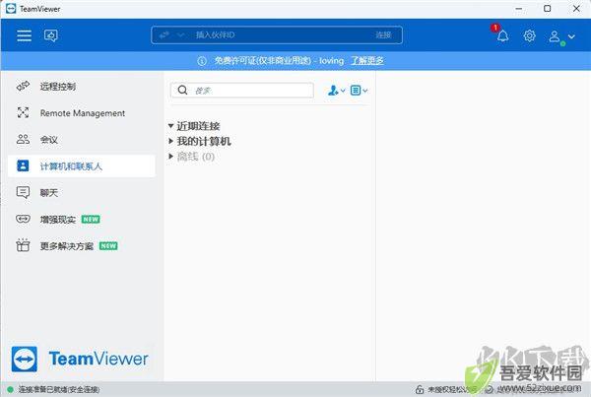Focus the partner ID input field
591x397 pixels.
[277, 35]
